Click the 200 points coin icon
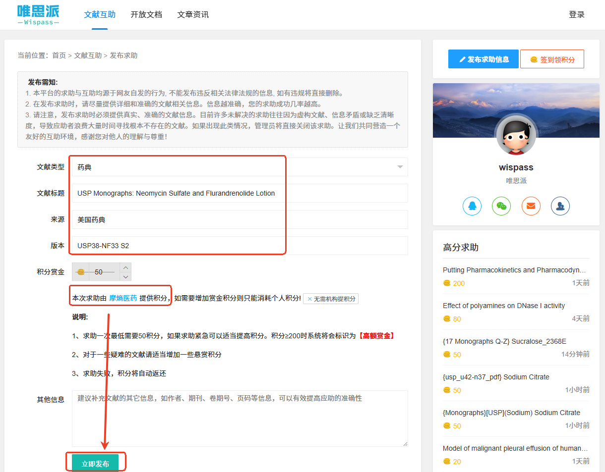This screenshot has height=472, width=605. [x=447, y=283]
